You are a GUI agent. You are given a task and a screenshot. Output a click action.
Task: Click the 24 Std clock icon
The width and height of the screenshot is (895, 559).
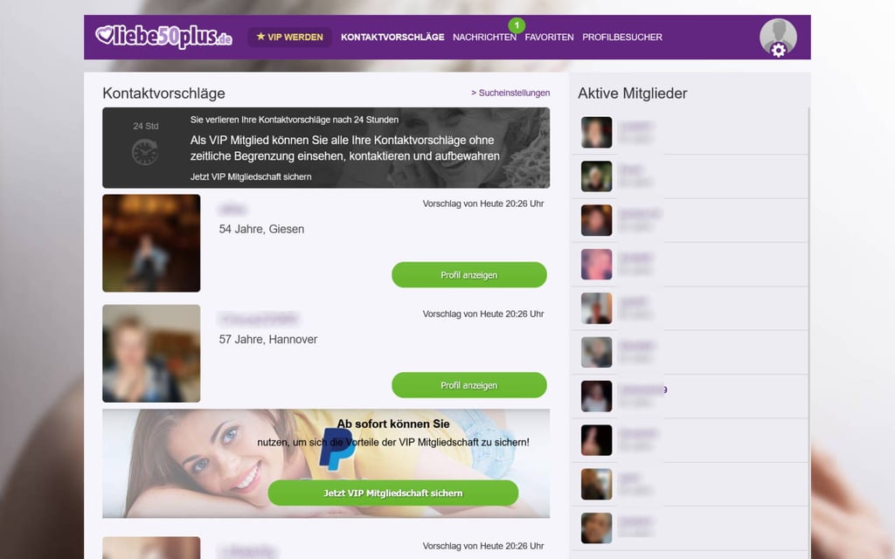(145, 152)
